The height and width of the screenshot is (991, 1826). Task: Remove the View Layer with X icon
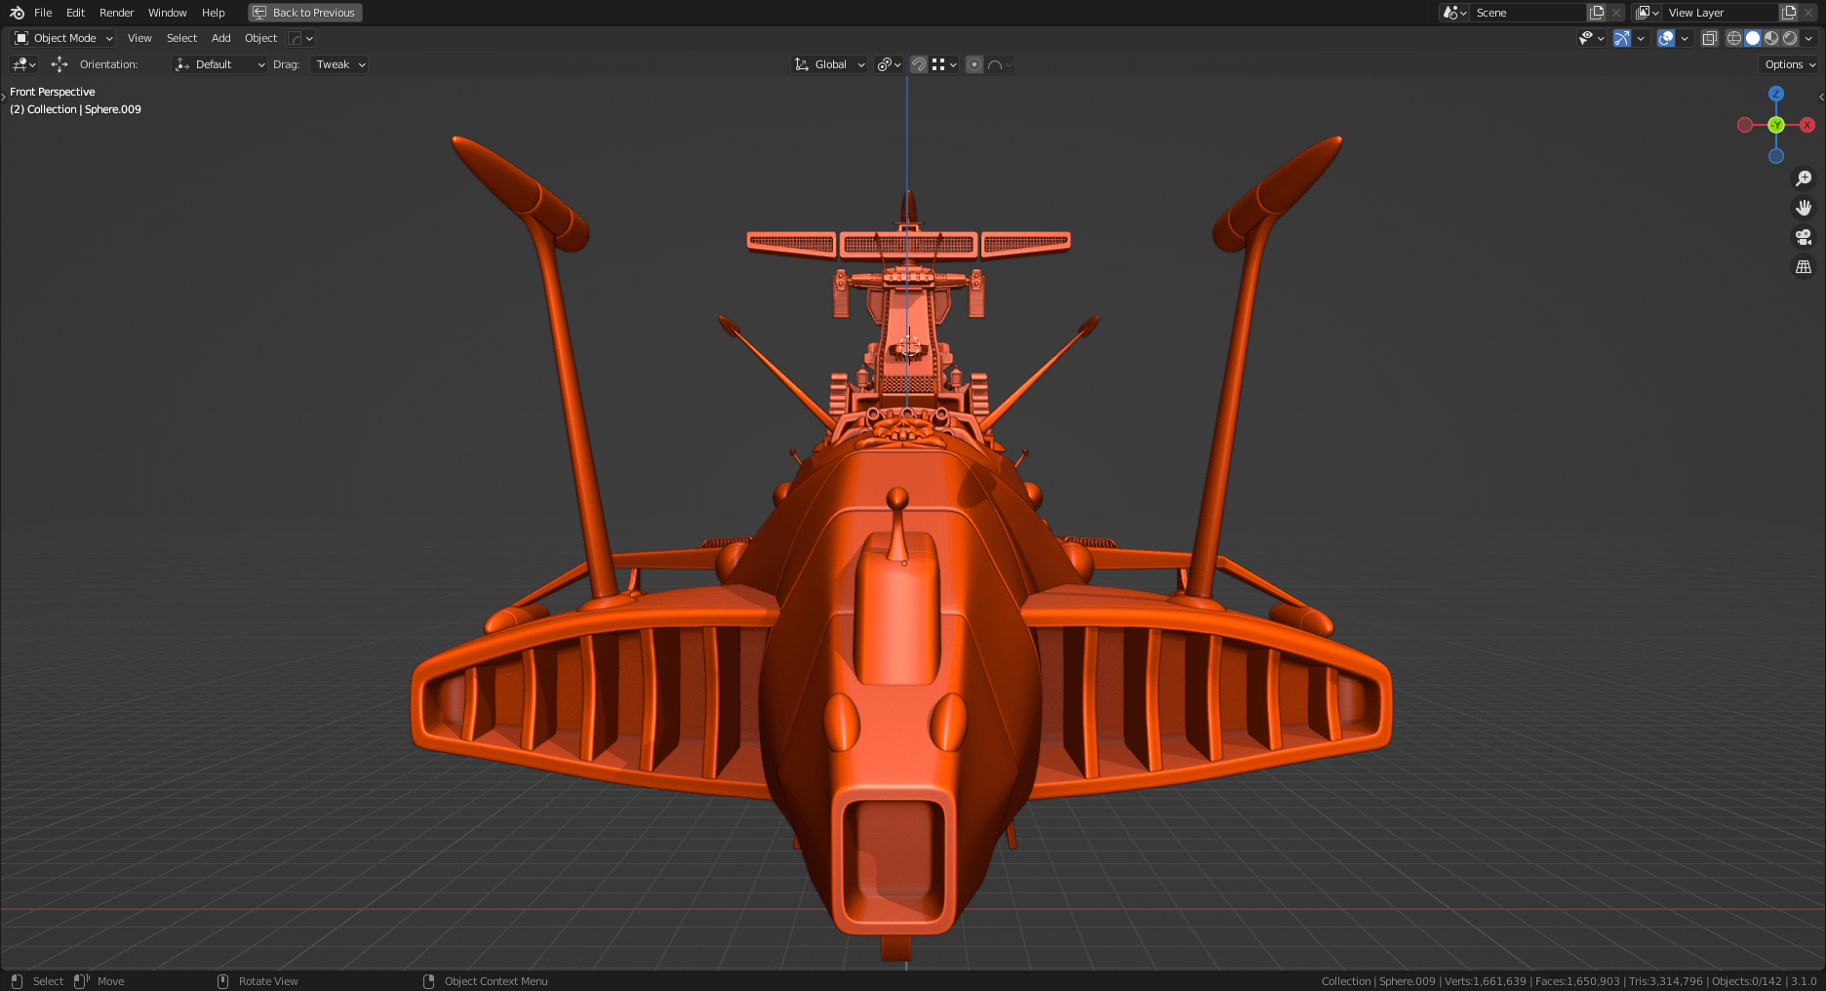click(1809, 13)
